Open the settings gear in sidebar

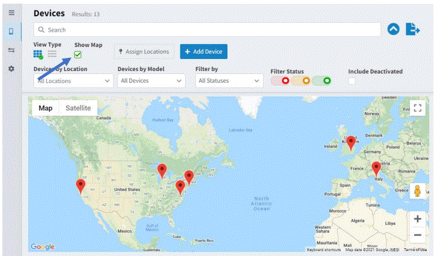click(x=11, y=69)
